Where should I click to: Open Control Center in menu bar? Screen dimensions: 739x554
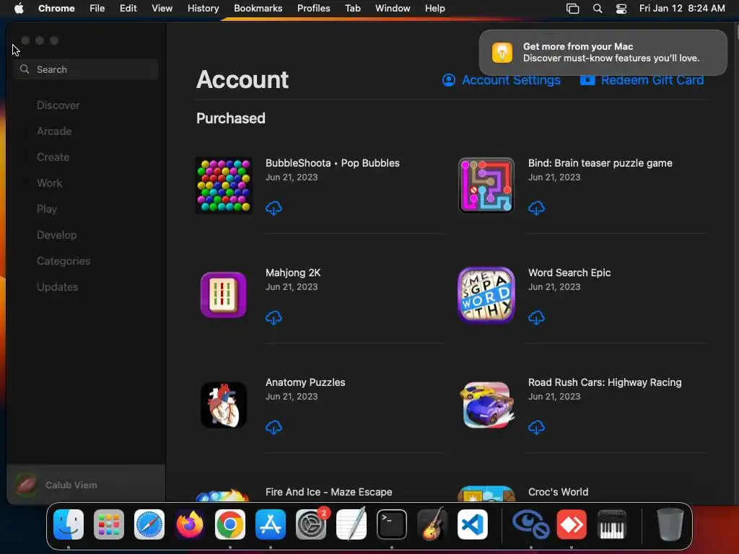[621, 8]
